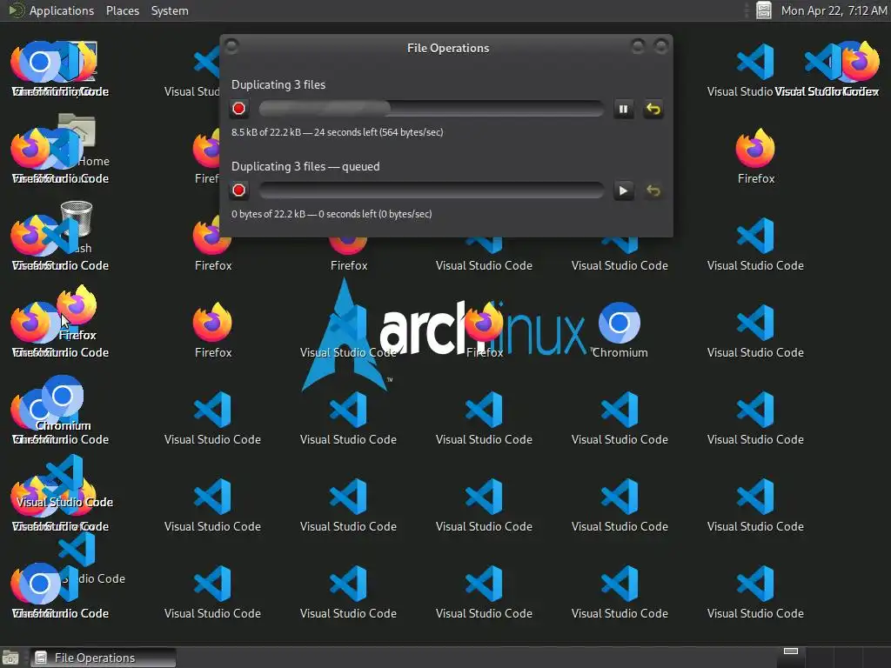This screenshot has width=891, height=668.
Task: Pause the running duplicate operation
Action: tap(623, 109)
